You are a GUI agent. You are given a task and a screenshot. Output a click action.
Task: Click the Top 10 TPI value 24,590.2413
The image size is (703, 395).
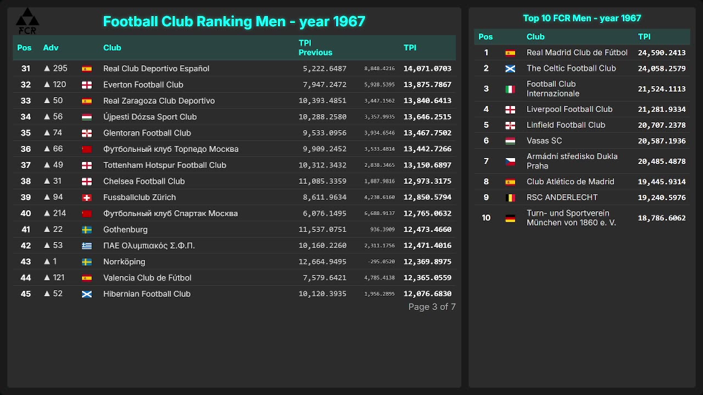click(662, 53)
